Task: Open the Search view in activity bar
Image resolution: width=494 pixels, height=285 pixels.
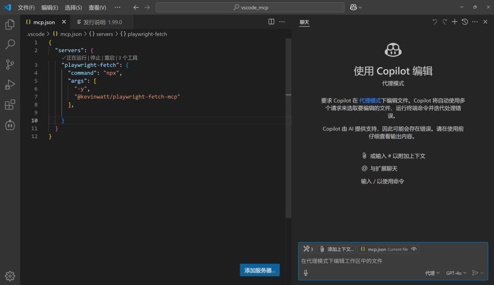Action: 10,44
